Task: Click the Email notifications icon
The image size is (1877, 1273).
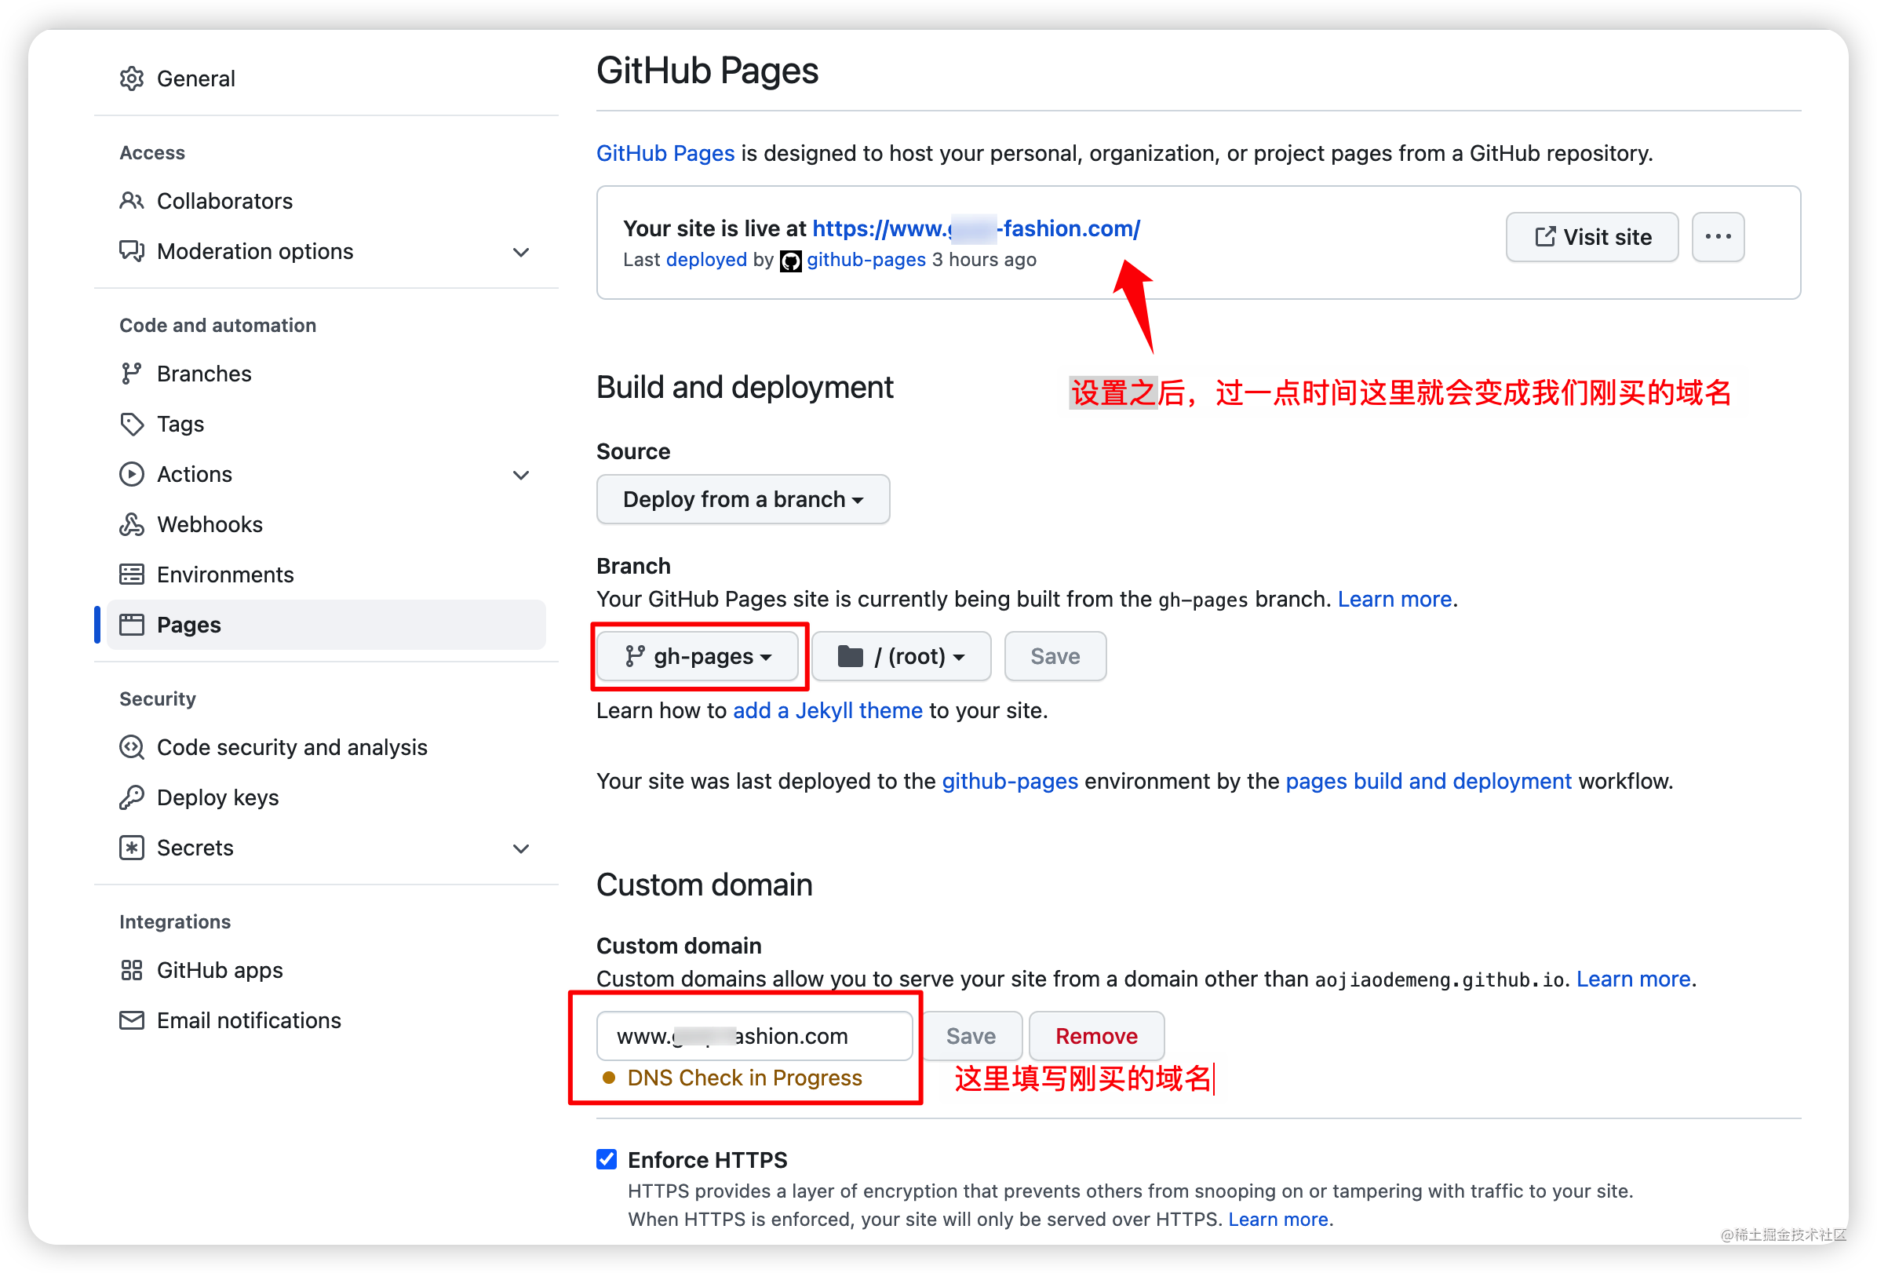Action: (x=132, y=1019)
